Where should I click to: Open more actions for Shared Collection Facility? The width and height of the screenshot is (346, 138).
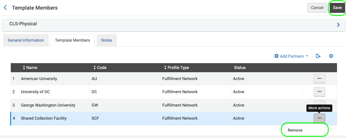pyautogui.click(x=319, y=118)
